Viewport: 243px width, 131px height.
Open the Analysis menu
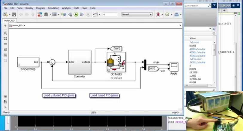[66, 8]
